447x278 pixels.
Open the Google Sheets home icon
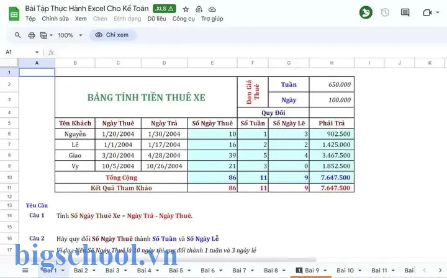click(14, 14)
